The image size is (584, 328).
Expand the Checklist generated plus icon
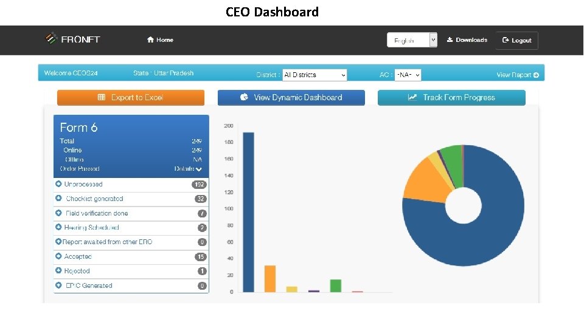pos(58,198)
